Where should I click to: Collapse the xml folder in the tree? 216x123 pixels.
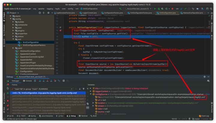pyautogui.click(x=13, y=39)
